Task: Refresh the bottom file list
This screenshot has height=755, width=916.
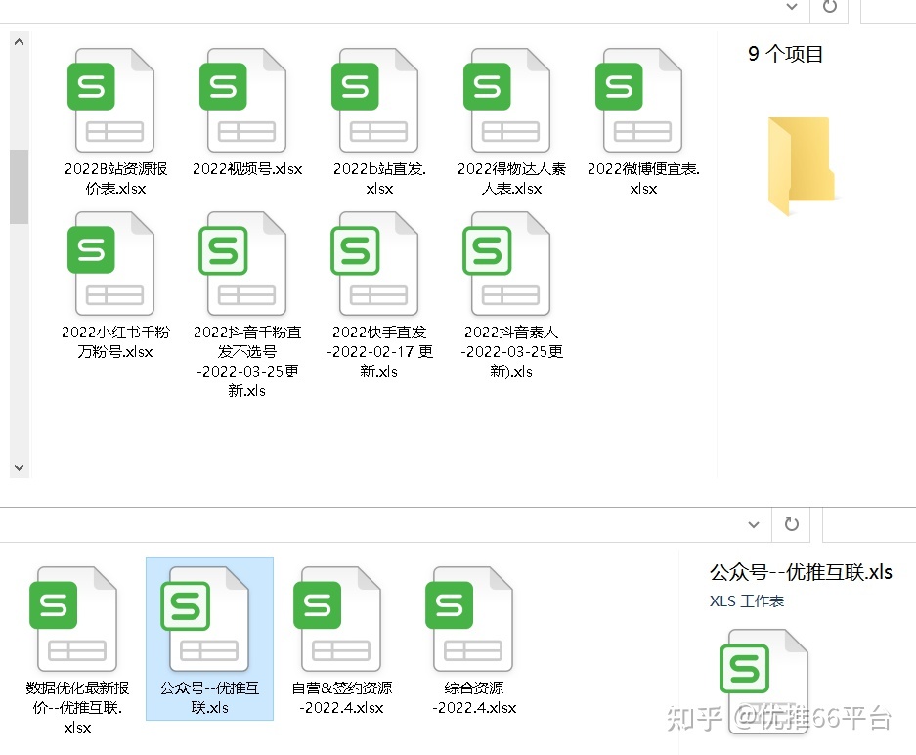Action: point(791,524)
